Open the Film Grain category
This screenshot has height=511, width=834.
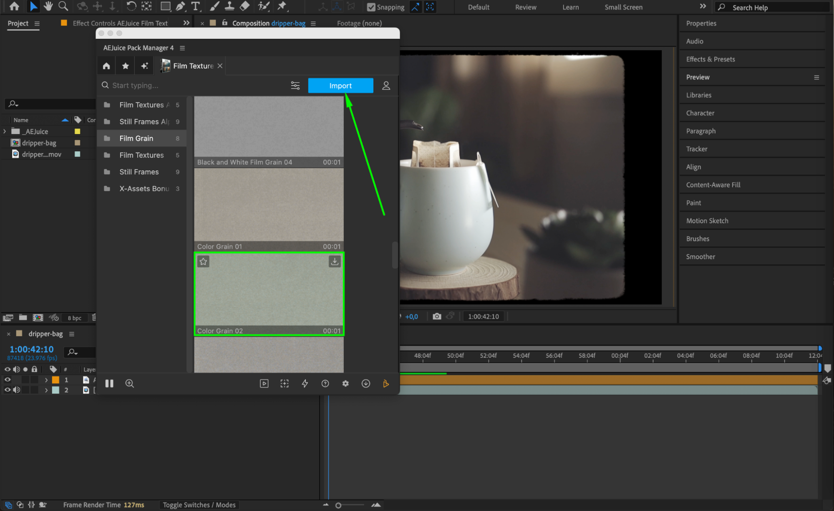tap(136, 138)
